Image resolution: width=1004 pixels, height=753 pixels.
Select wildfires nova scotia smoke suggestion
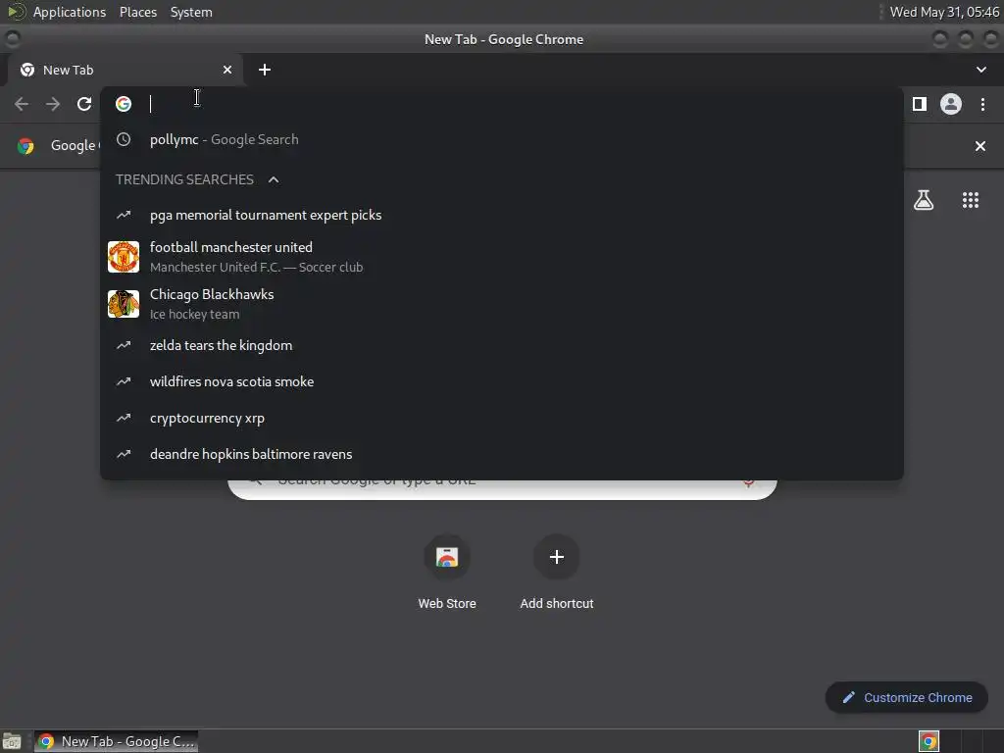point(501,381)
